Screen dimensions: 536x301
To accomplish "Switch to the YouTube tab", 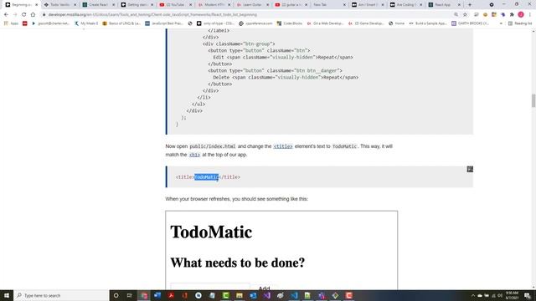I will pos(175,5).
